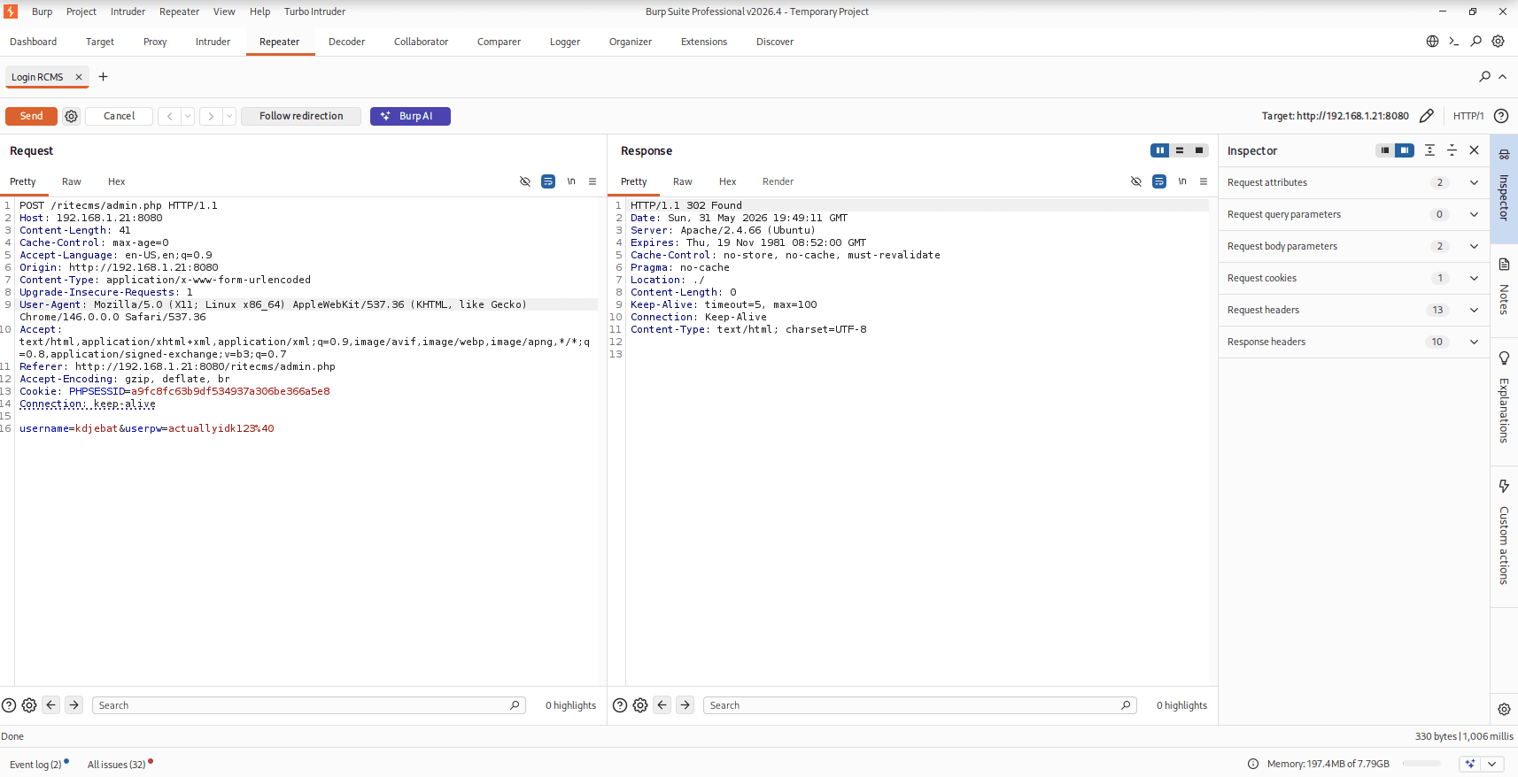
Task: Hide non-printable characters in the Request panel
Action: pos(525,181)
